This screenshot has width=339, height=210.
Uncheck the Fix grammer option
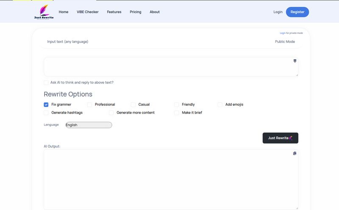46,105
